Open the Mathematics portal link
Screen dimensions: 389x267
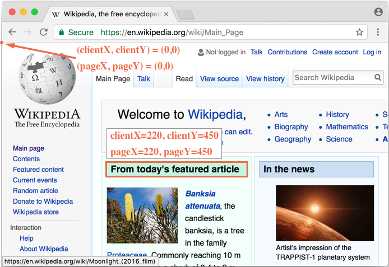click(347, 127)
